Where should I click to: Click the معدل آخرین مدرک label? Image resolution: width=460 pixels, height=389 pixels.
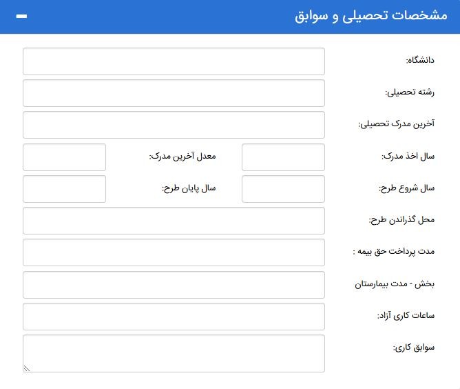point(182,157)
